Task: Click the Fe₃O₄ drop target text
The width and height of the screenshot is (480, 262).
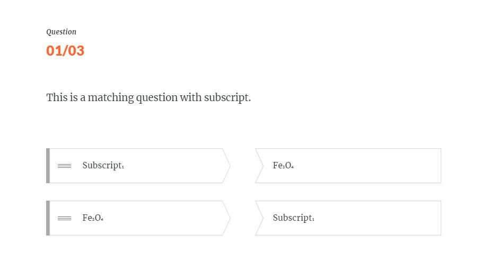Action: point(283,166)
